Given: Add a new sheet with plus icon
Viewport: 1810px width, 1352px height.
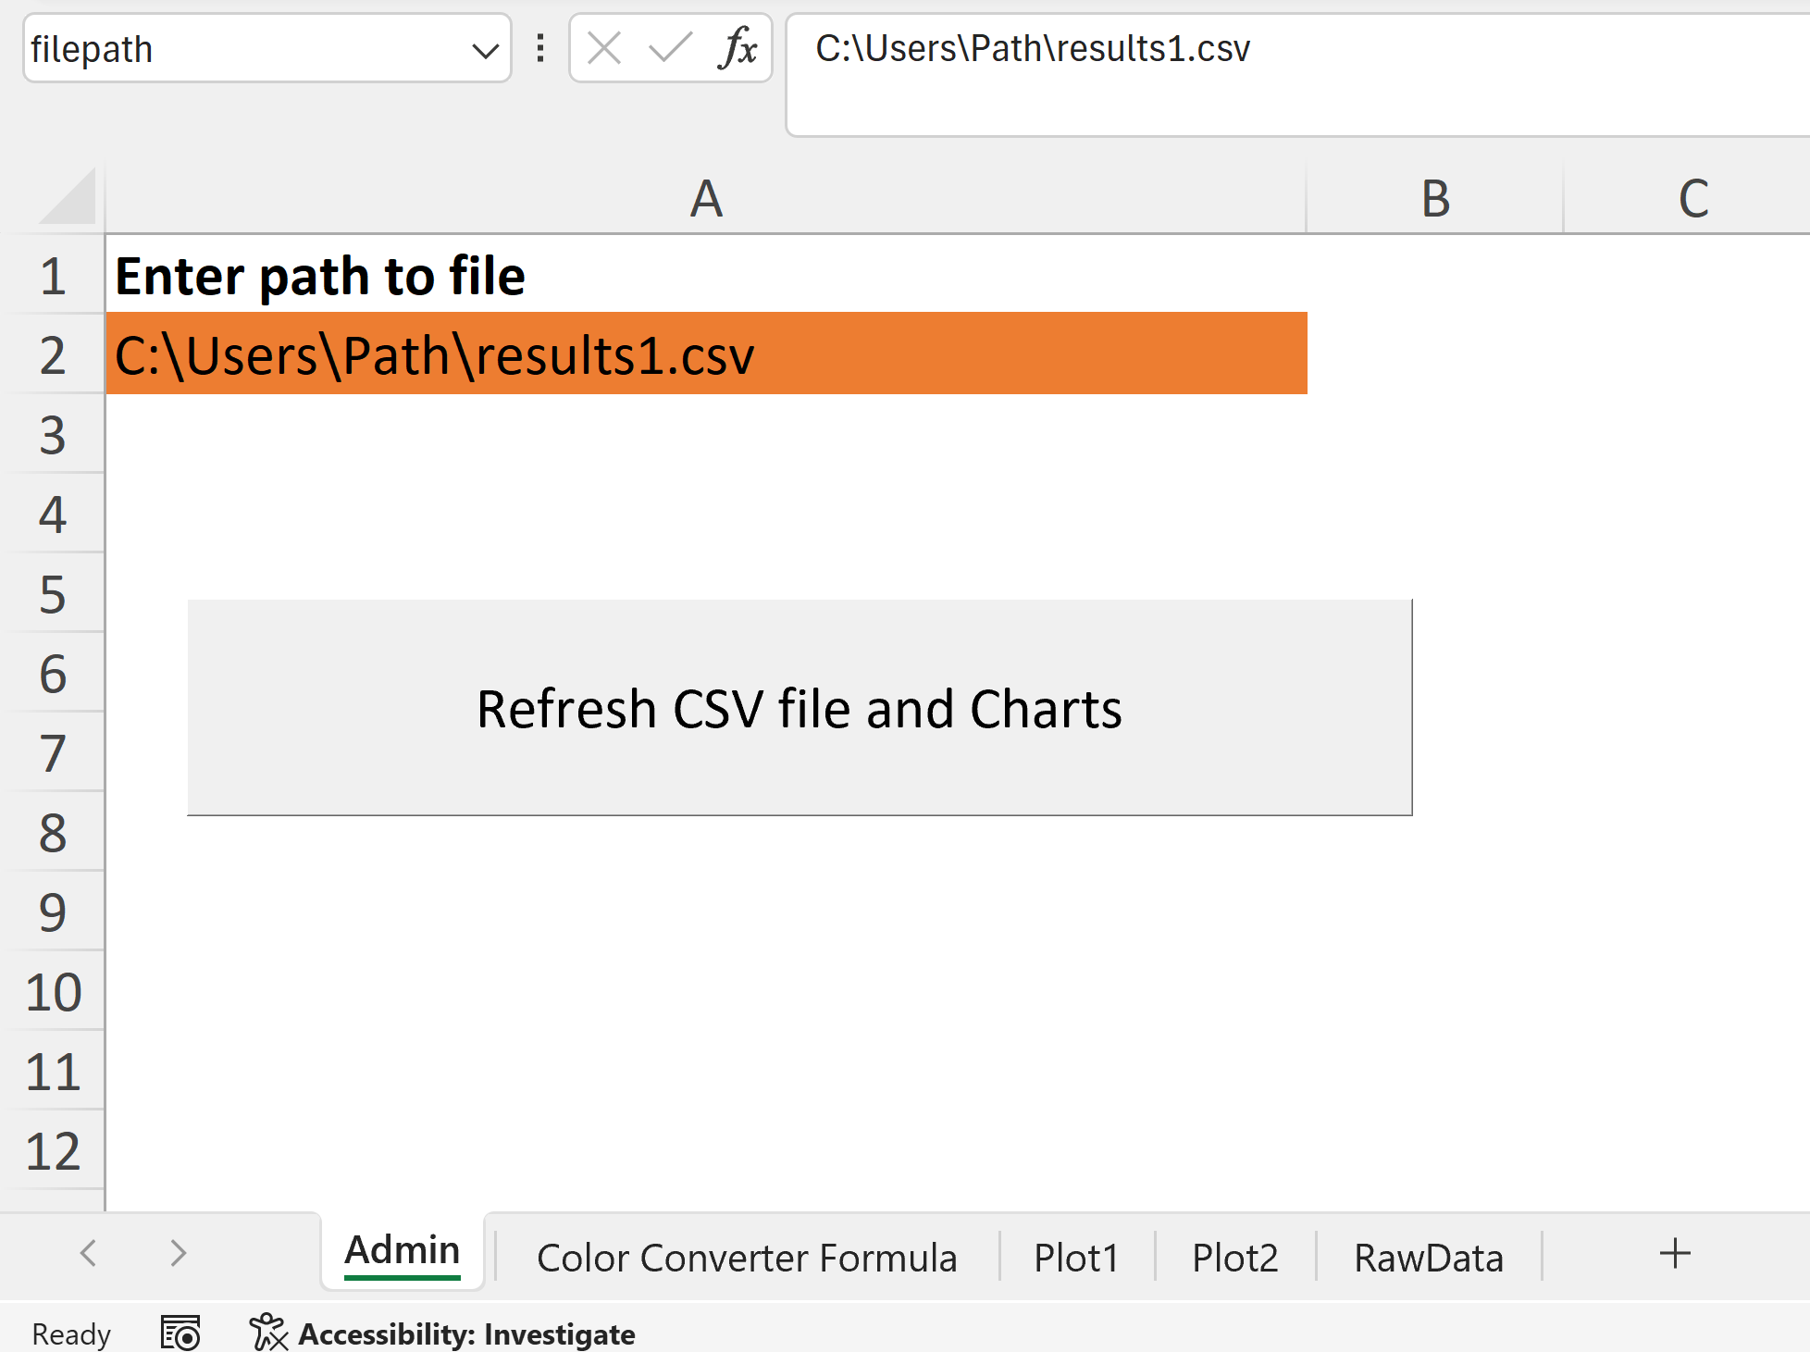Looking at the screenshot, I should pyautogui.click(x=1675, y=1254).
